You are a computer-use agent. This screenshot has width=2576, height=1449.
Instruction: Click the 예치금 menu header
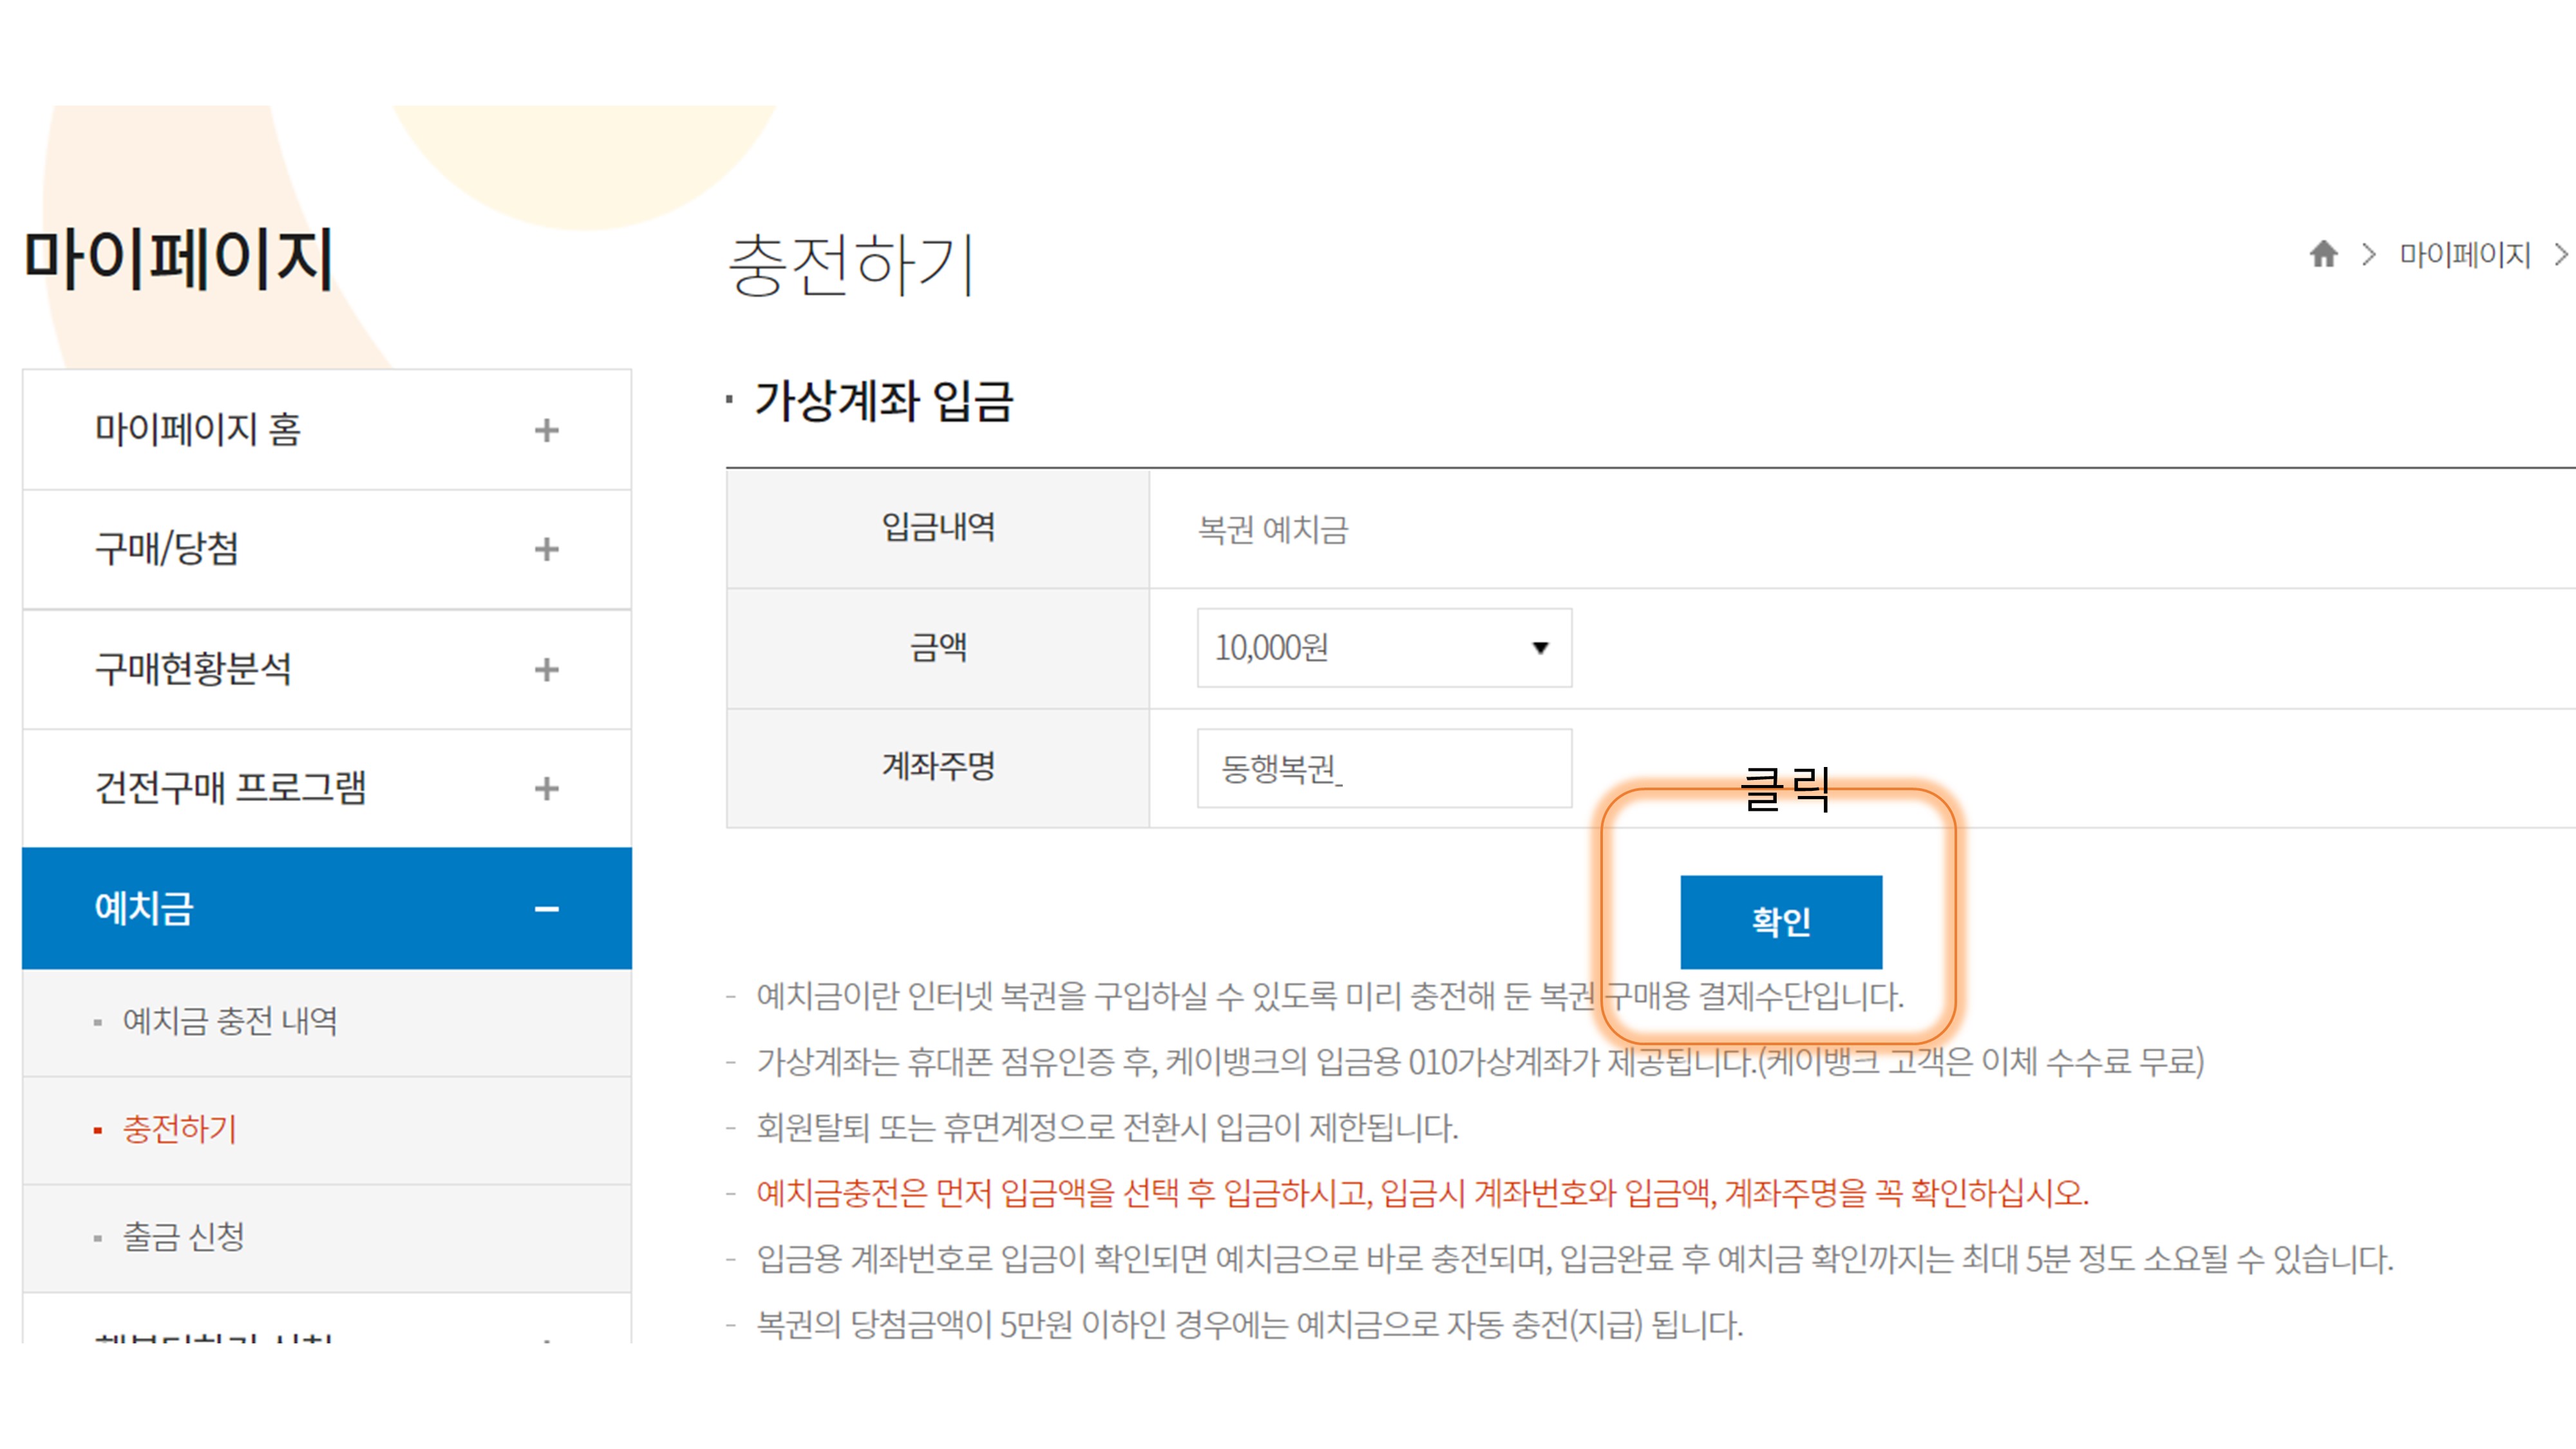(x=144, y=908)
